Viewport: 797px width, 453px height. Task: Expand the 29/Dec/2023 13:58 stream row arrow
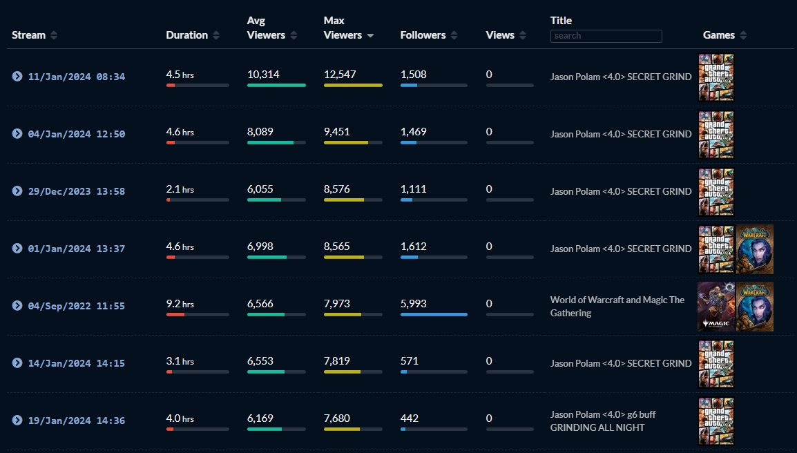point(17,191)
